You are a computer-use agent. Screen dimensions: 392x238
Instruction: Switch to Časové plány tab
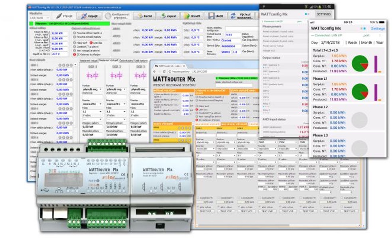126,61
